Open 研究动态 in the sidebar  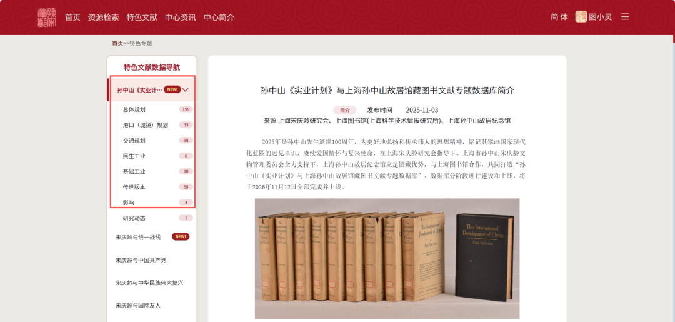(x=134, y=218)
